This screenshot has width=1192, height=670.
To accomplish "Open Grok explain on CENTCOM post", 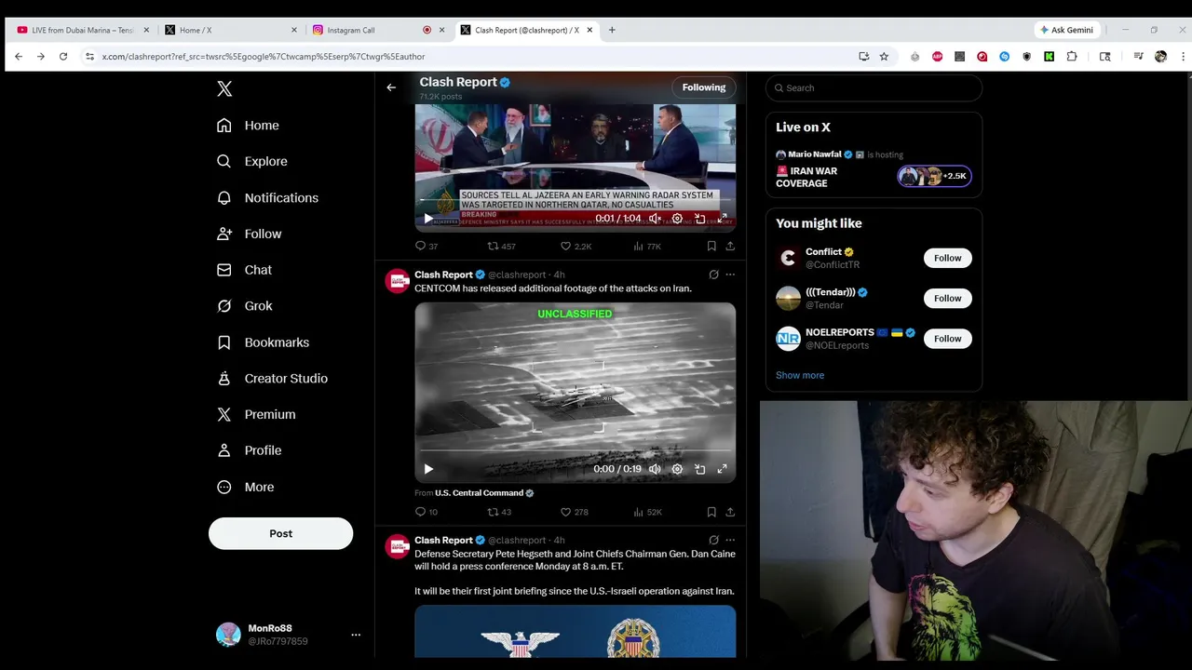I will point(713,275).
